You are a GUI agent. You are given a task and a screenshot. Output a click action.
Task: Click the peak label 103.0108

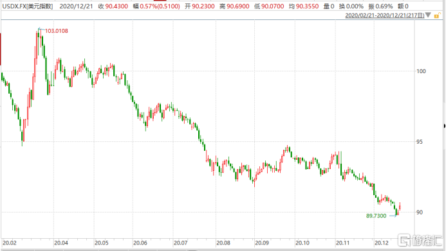click(57, 31)
